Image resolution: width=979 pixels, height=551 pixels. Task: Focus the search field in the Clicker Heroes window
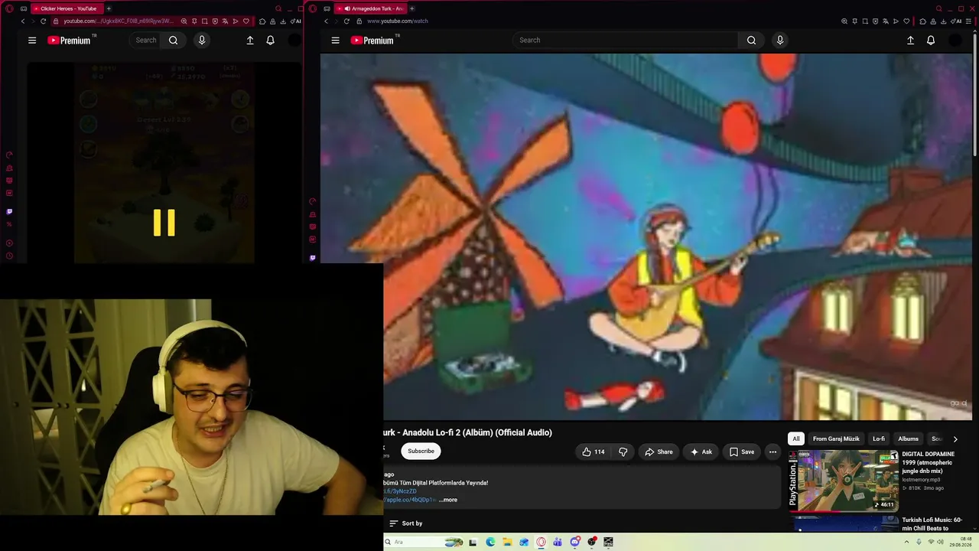point(145,41)
